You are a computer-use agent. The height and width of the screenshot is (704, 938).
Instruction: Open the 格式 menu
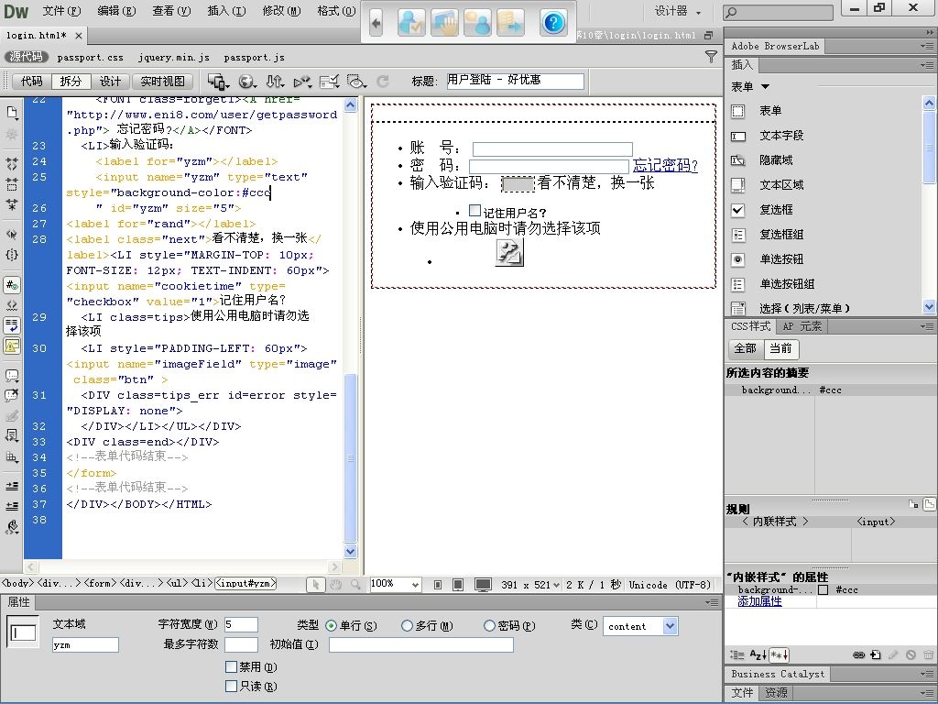[336, 11]
